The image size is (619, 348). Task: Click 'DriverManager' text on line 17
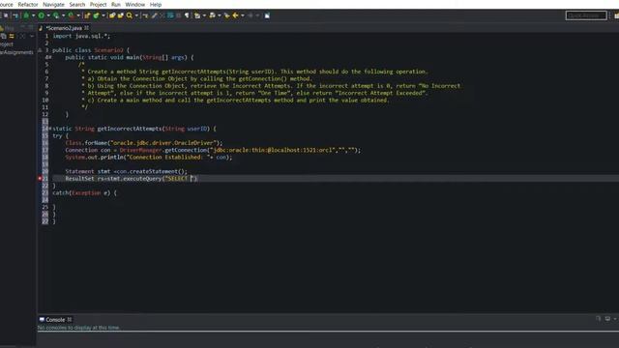(140, 150)
